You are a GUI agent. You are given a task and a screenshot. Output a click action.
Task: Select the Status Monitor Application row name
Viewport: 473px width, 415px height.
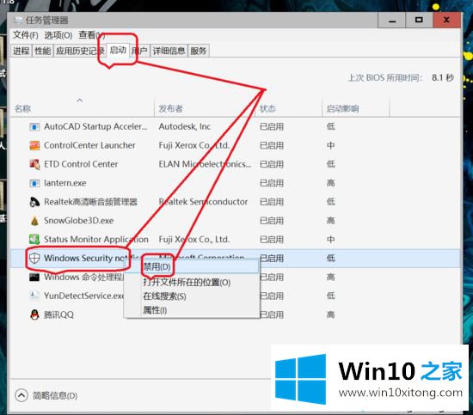point(96,240)
